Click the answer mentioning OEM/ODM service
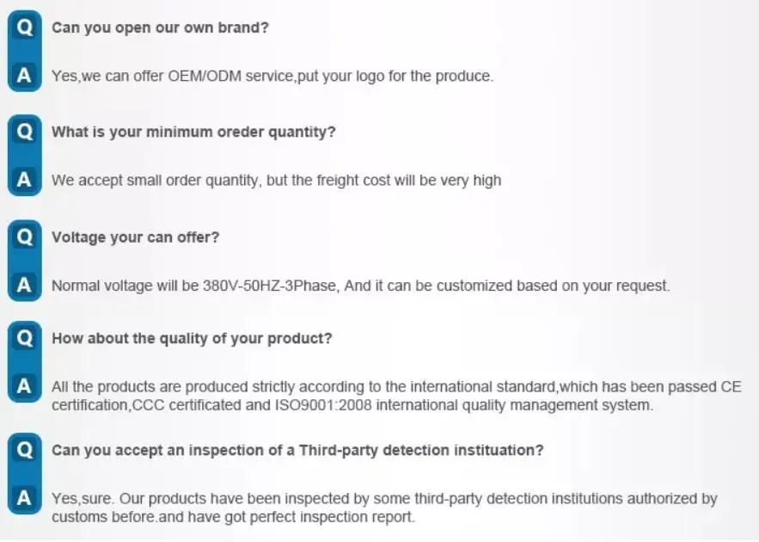This screenshot has width=759, height=542. pos(272,77)
